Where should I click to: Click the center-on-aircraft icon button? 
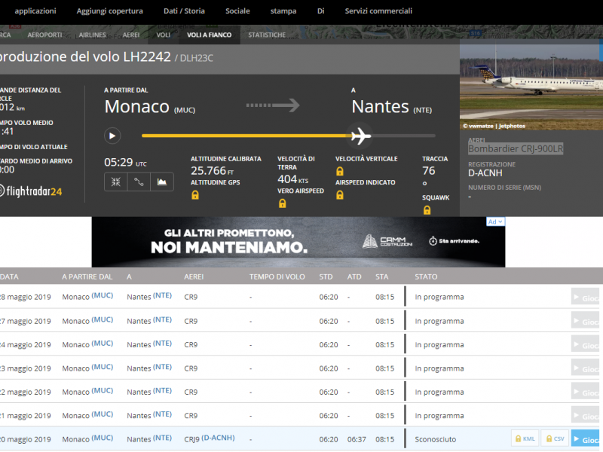(116, 182)
